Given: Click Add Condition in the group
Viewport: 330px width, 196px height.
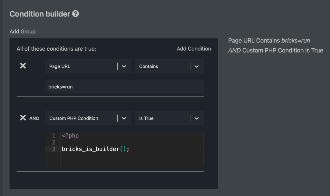Looking at the screenshot, I should click(194, 49).
